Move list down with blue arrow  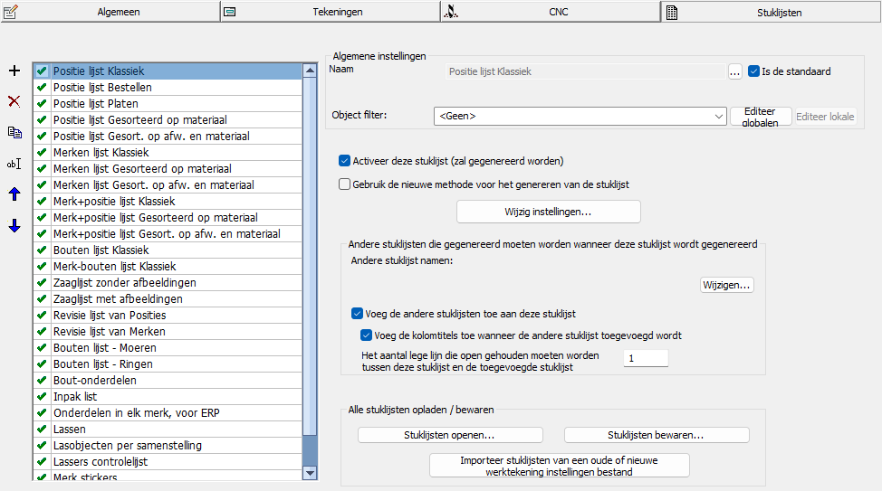pyautogui.click(x=14, y=226)
